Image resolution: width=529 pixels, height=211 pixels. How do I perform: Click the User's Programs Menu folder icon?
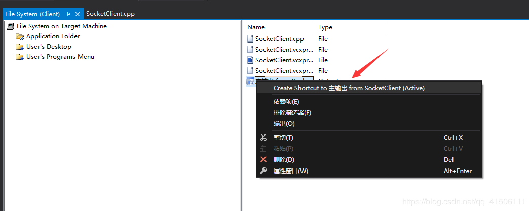[20, 57]
